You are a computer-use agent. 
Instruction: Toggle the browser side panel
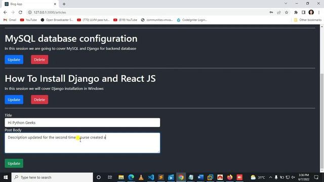pyautogui.click(x=303, y=12)
